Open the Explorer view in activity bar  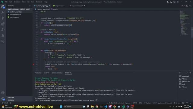(x=3, y=6)
